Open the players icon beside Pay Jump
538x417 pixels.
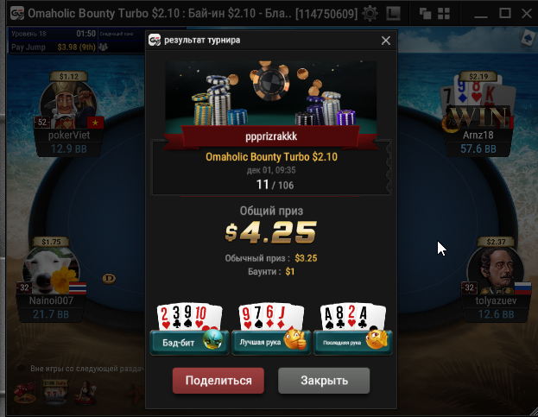click(x=104, y=47)
